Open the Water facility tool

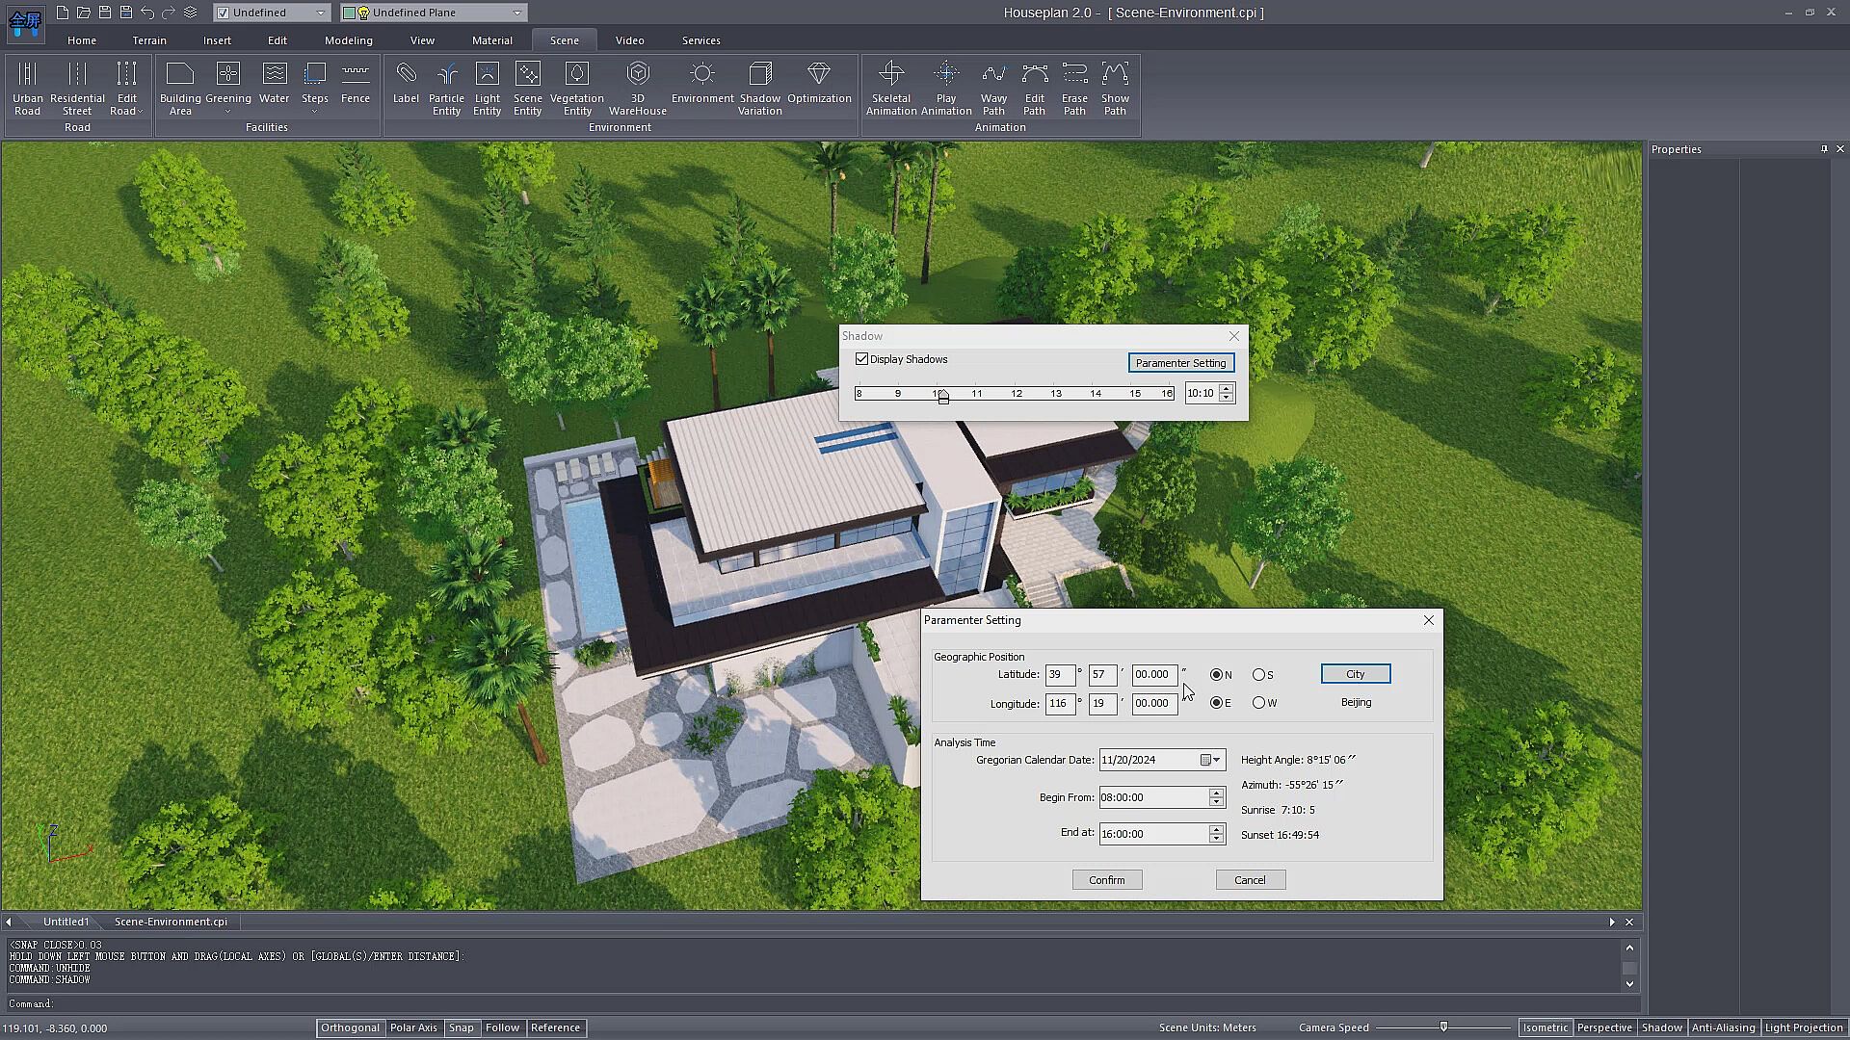[x=274, y=83]
